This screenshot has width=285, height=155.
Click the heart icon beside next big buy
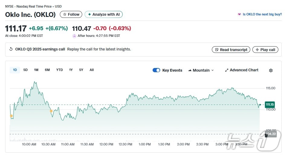click(240, 15)
